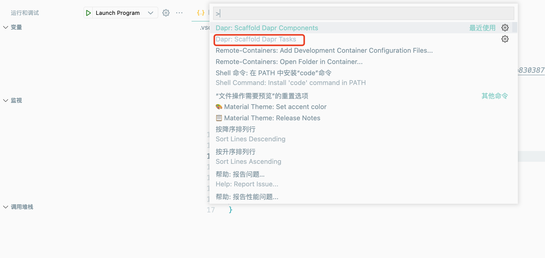Configure keybinding gear for Scaffold Dapr Components
This screenshot has height=258, width=545.
505,28
